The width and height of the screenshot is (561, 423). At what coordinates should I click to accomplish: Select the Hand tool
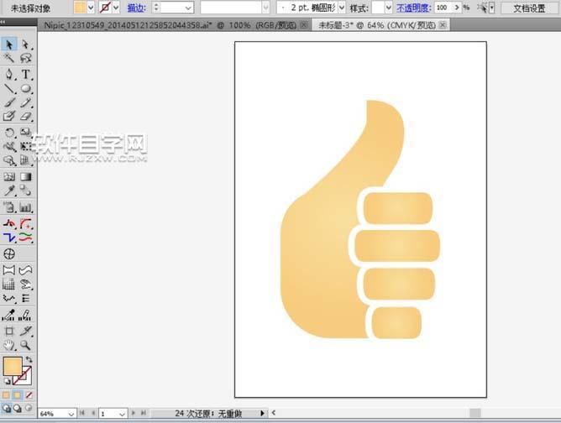pyautogui.click(x=9, y=345)
